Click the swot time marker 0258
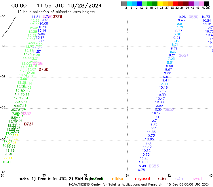Viewport: 213px width, 187px height. point(38,64)
